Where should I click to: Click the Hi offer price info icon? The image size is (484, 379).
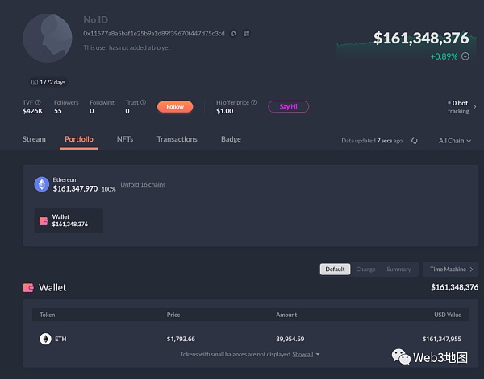pos(254,103)
